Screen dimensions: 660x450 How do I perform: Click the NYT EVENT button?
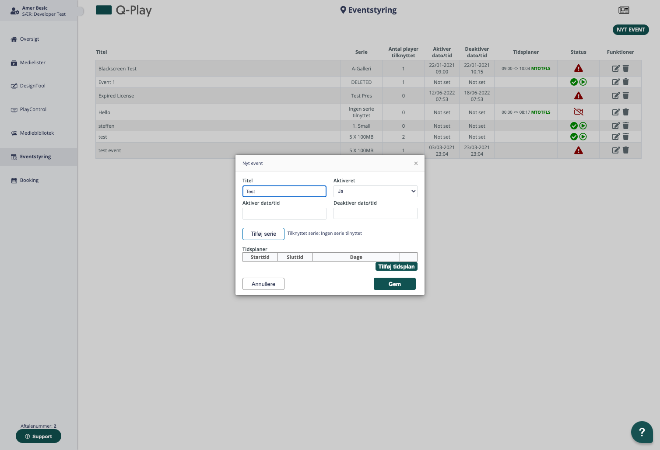pyautogui.click(x=631, y=30)
